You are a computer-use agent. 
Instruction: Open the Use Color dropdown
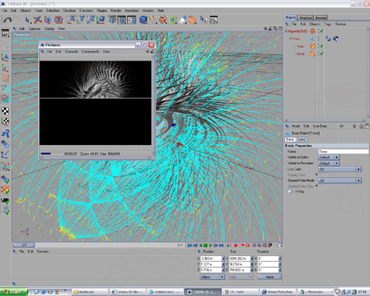click(x=340, y=169)
